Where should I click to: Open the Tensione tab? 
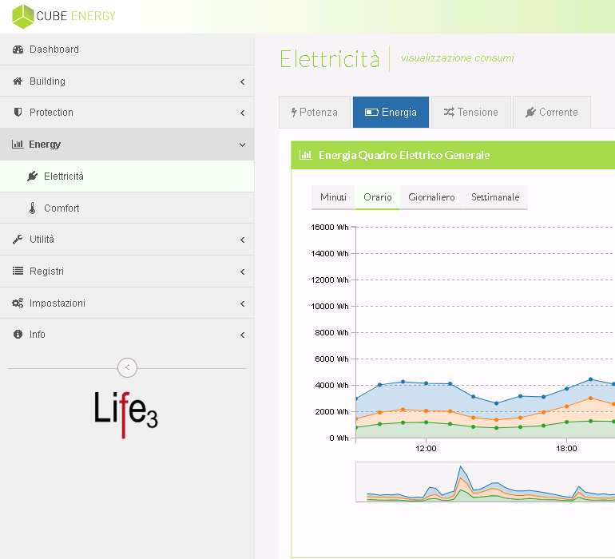470,113
